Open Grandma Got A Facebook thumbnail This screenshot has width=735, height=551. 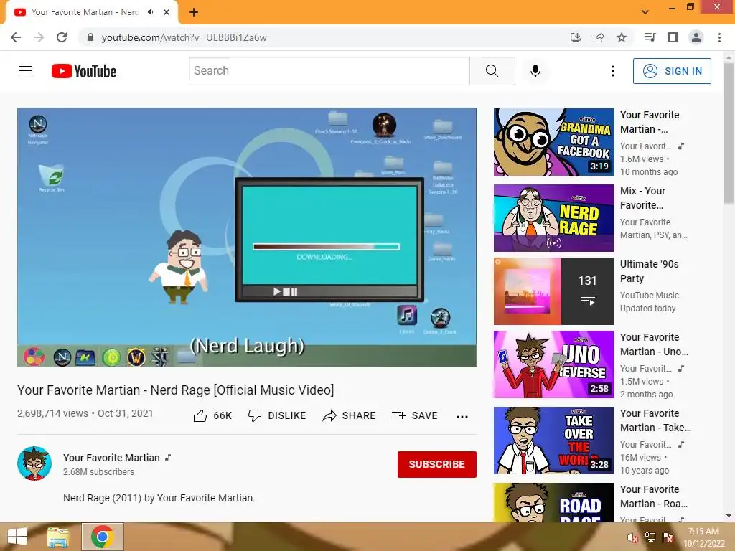pos(553,142)
